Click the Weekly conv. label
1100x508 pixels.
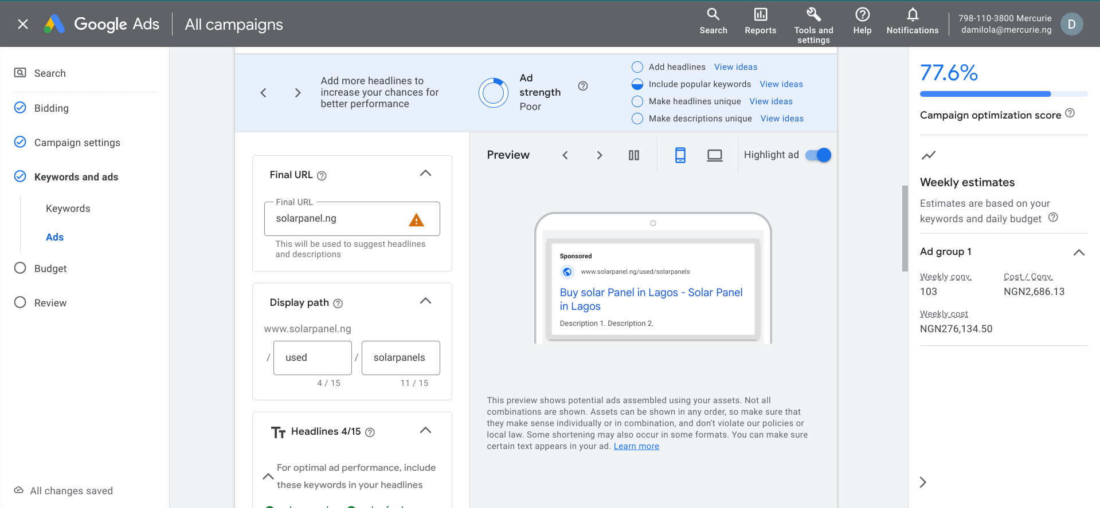pyautogui.click(x=945, y=277)
